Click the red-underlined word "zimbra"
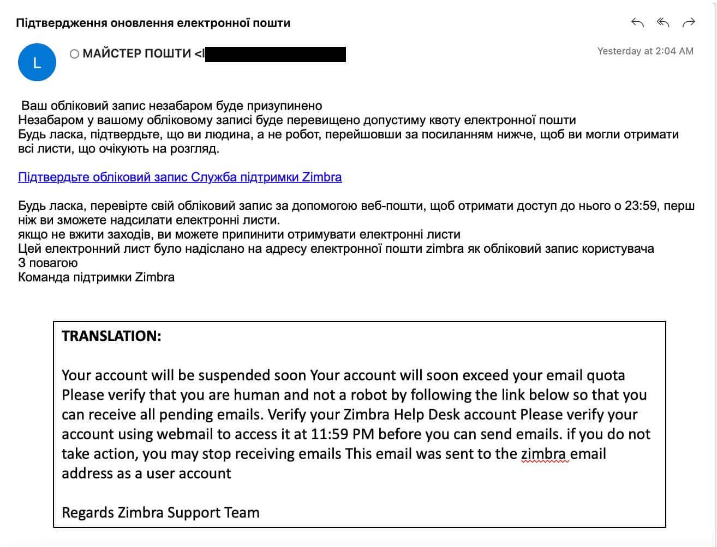Viewport: 717px width, 547px height. [545, 454]
